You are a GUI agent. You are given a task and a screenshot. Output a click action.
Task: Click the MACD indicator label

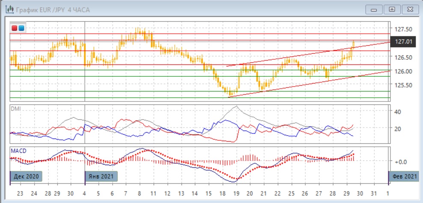17,151
